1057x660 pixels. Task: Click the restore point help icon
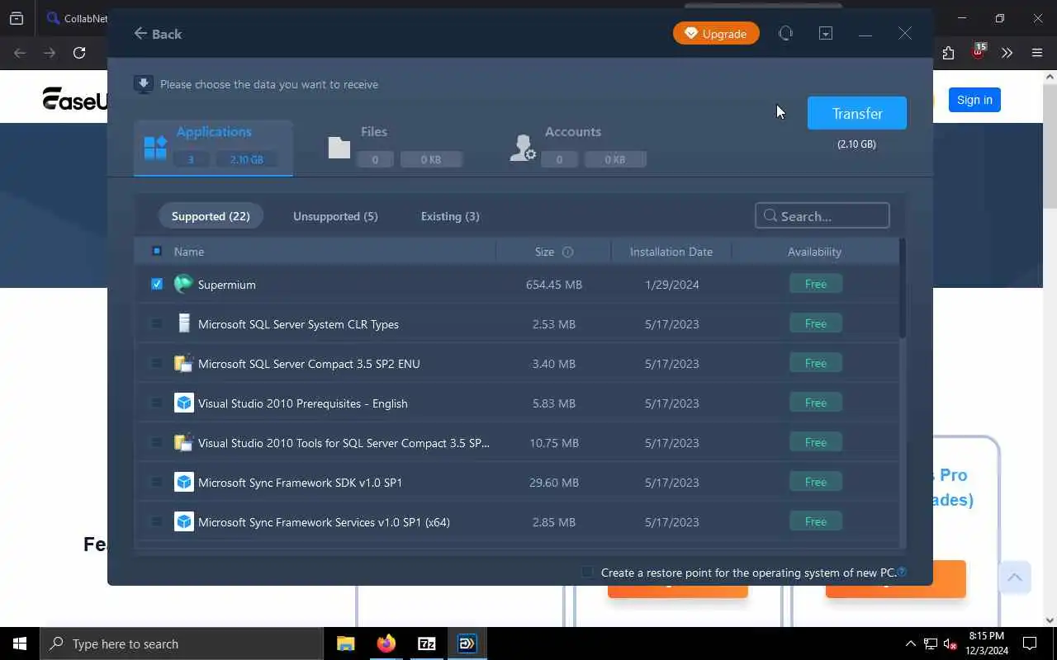(x=902, y=572)
